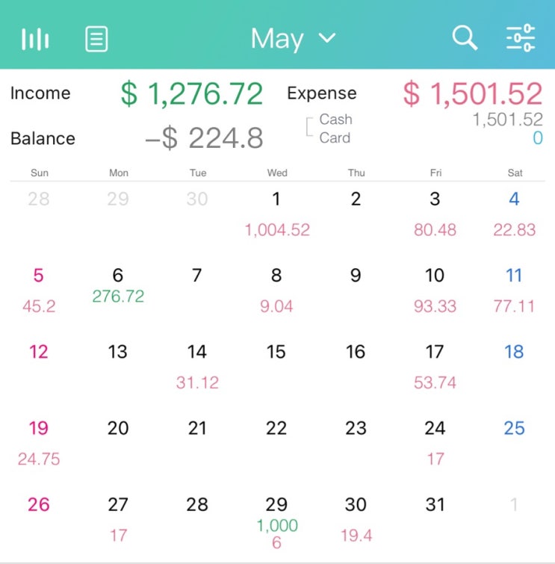Expand the May month dropdown chevron
The width and height of the screenshot is (555, 564).
click(x=327, y=38)
